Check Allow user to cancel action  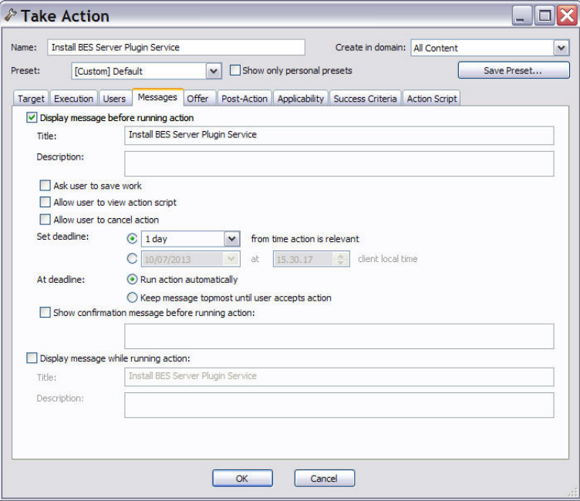tap(46, 220)
